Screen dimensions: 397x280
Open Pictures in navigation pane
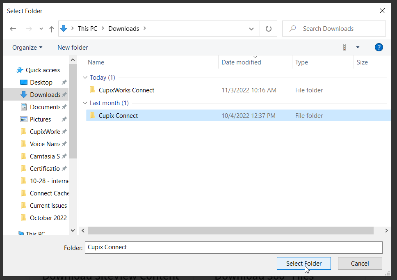pyautogui.click(x=40, y=119)
